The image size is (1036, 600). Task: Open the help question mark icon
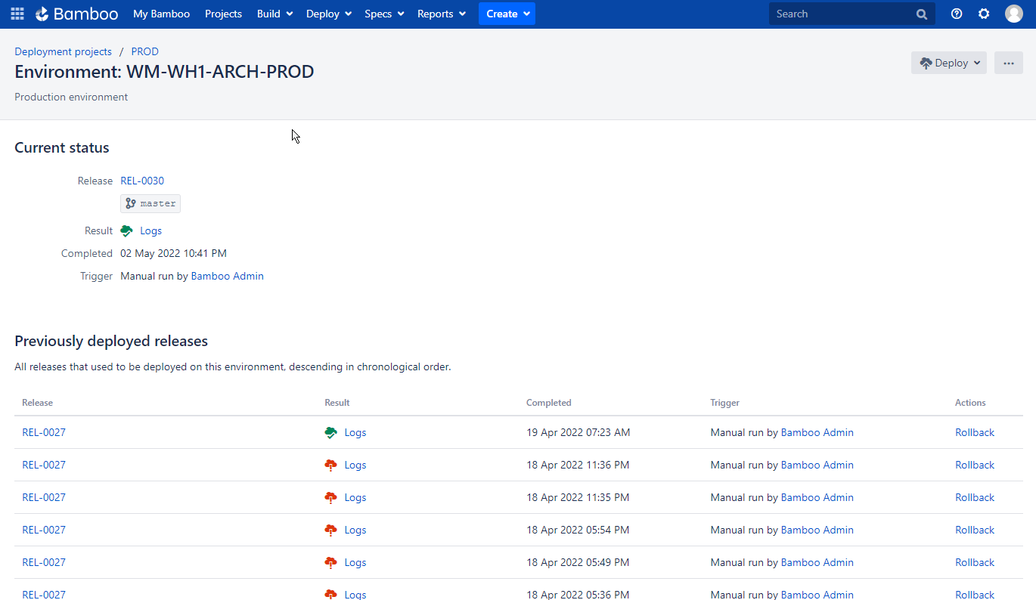click(x=957, y=14)
